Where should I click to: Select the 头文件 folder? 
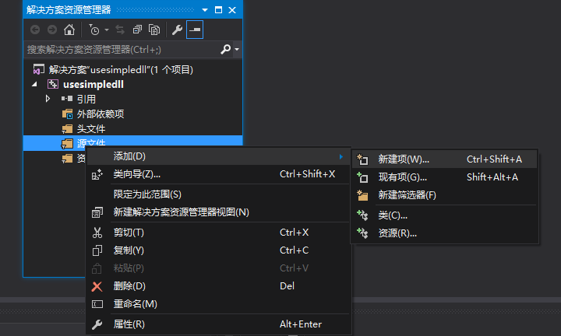(x=91, y=128)
